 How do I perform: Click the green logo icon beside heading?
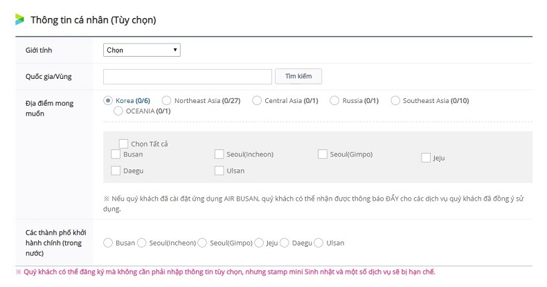[x=19, y=19]
